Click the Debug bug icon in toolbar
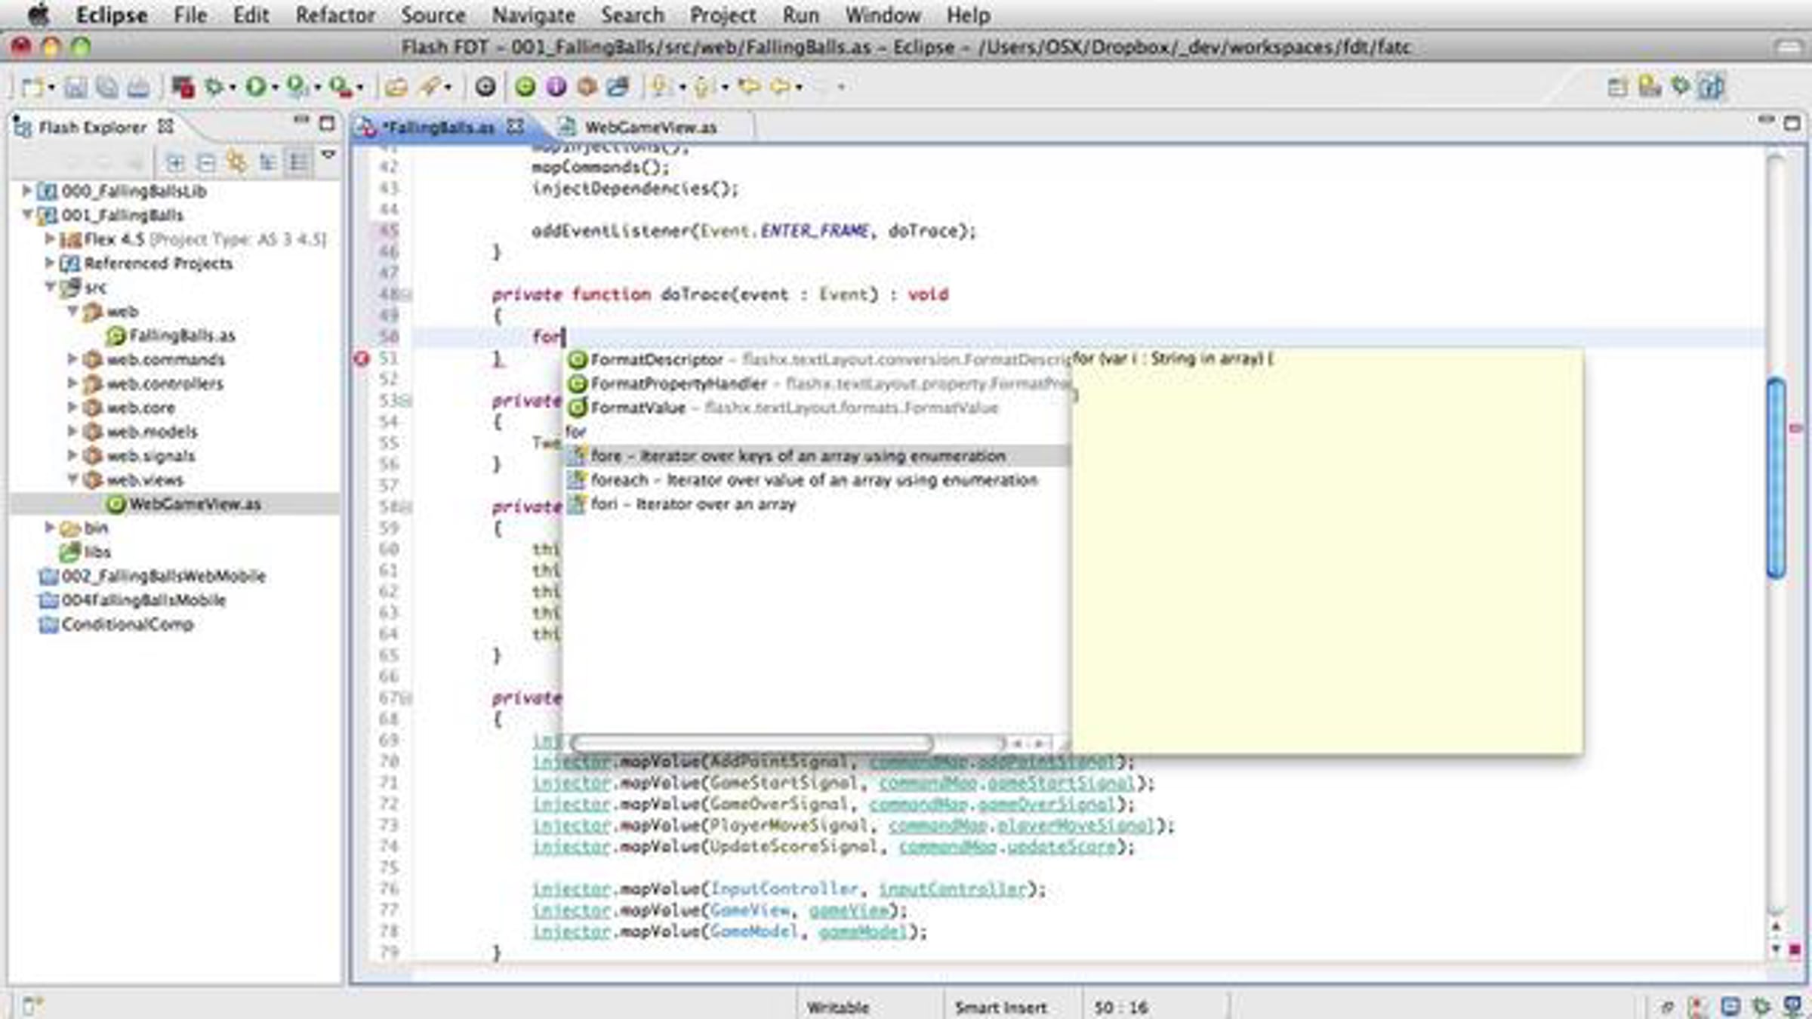This screenshot has height=1019, width=1812. coord(214,87)
